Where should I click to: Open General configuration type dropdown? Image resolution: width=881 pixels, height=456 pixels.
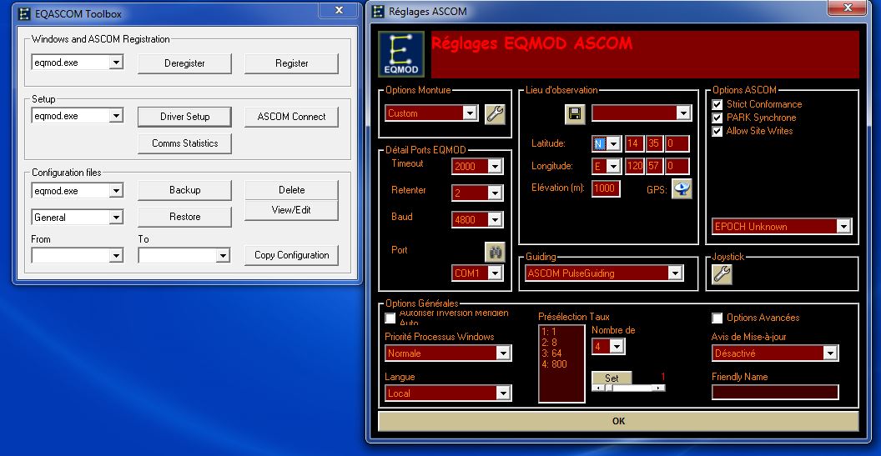[116, 218]
